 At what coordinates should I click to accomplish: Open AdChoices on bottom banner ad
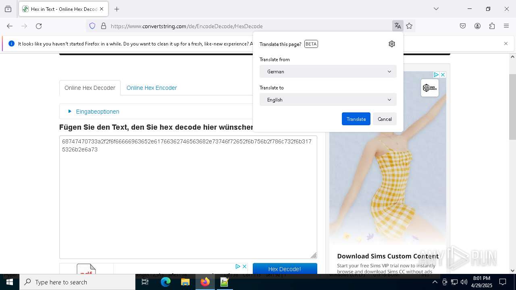[238, 266]
